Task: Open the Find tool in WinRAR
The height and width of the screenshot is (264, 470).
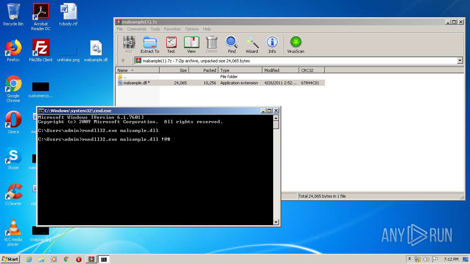Action: pyautogui.click(x=232, y=45)
